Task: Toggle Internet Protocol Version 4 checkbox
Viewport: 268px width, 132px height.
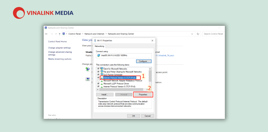Action: pos(98,78)
